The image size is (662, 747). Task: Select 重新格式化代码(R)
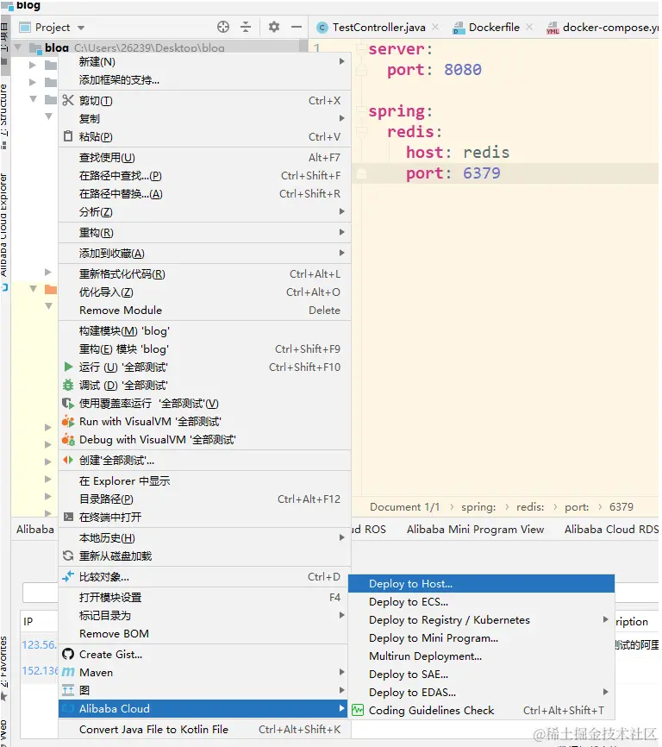pyautogui.click(x=204, y=274)
